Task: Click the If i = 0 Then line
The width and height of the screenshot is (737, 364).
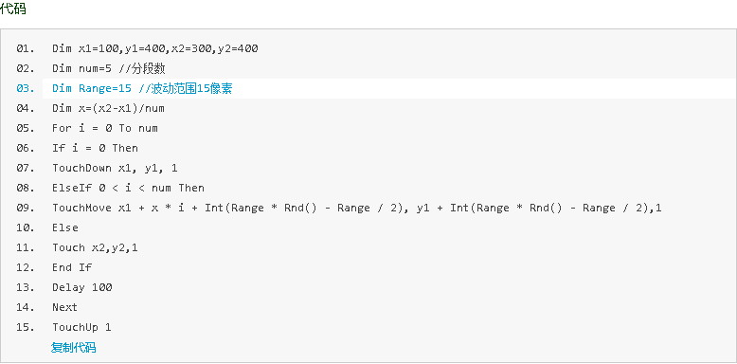Action: point(95,148)
